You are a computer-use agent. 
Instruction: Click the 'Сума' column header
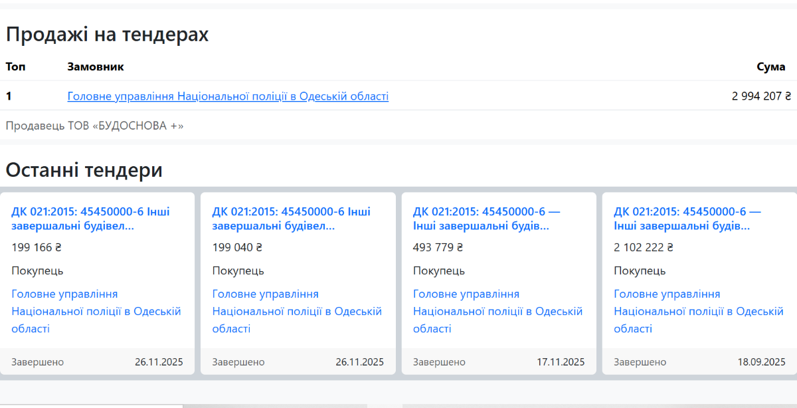pos(770,66)
